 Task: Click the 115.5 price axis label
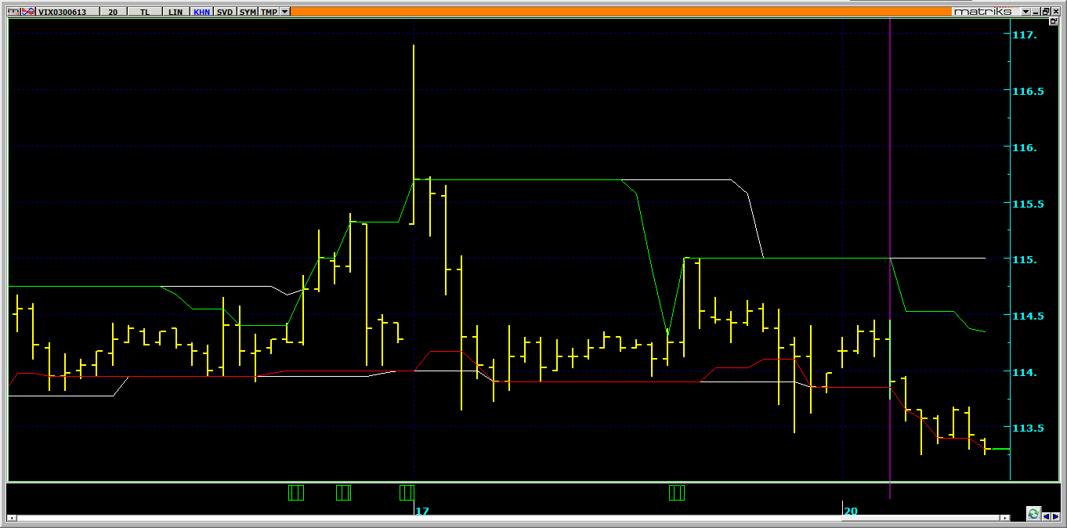click(x=1028, y=204)
